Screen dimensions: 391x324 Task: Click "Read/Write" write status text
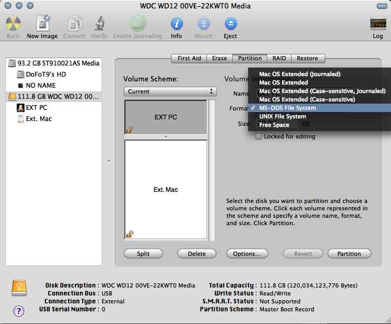[x=275, y=293]
